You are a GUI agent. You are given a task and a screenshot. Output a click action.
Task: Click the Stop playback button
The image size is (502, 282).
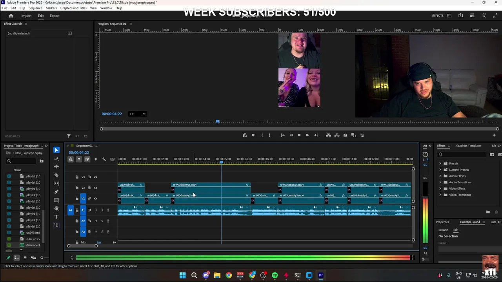pos(299,135)
